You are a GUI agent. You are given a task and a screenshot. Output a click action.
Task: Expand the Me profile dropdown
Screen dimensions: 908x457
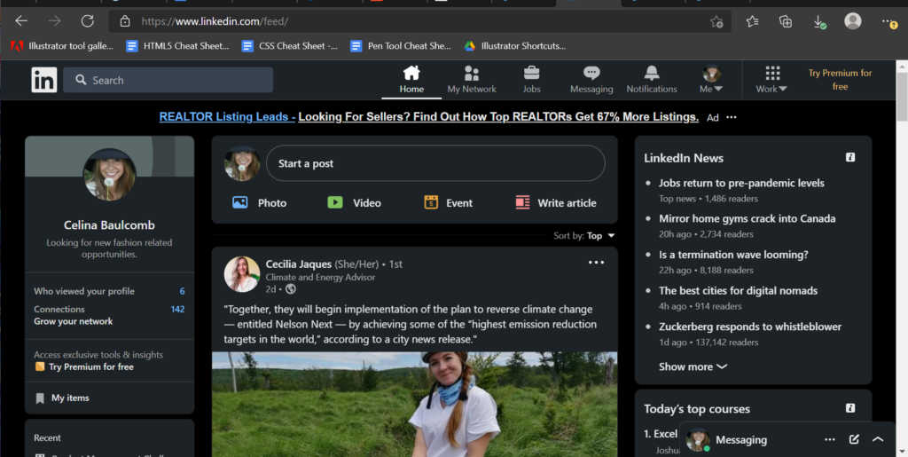click(x=712, y=80)
